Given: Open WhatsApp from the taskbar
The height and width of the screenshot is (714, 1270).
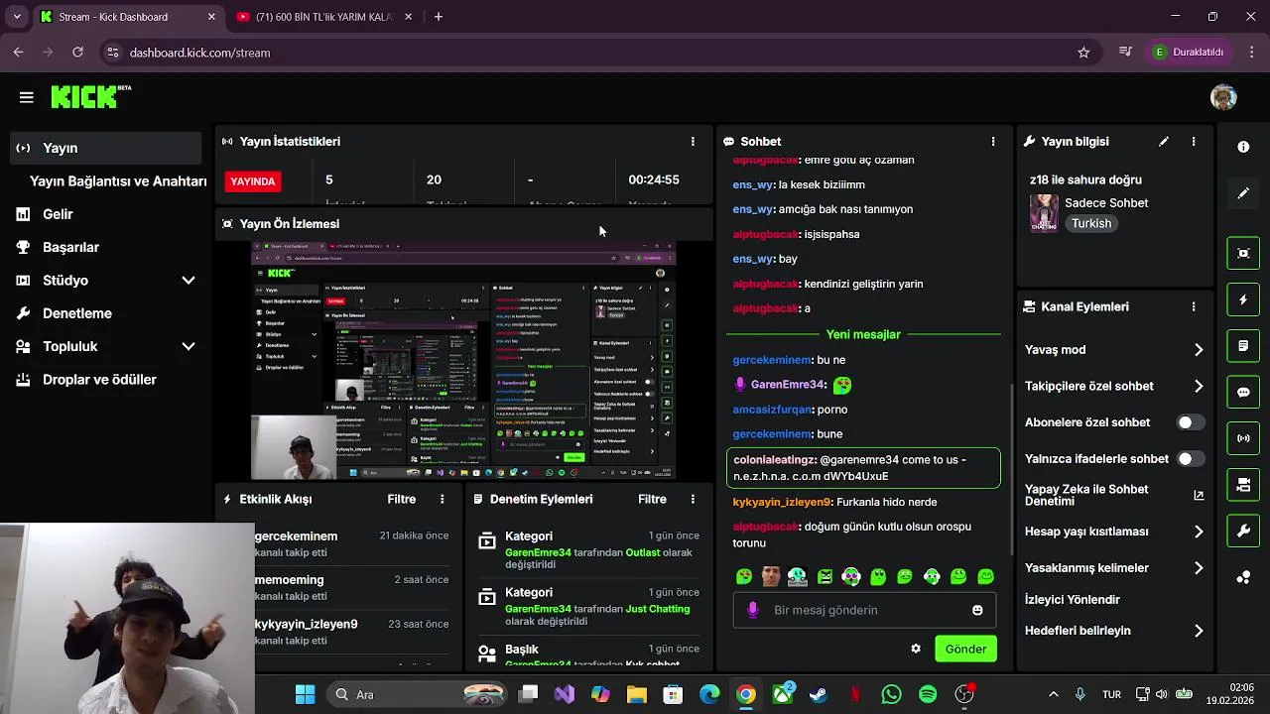Looking at the screenshot, I should (x=891, y=694).
